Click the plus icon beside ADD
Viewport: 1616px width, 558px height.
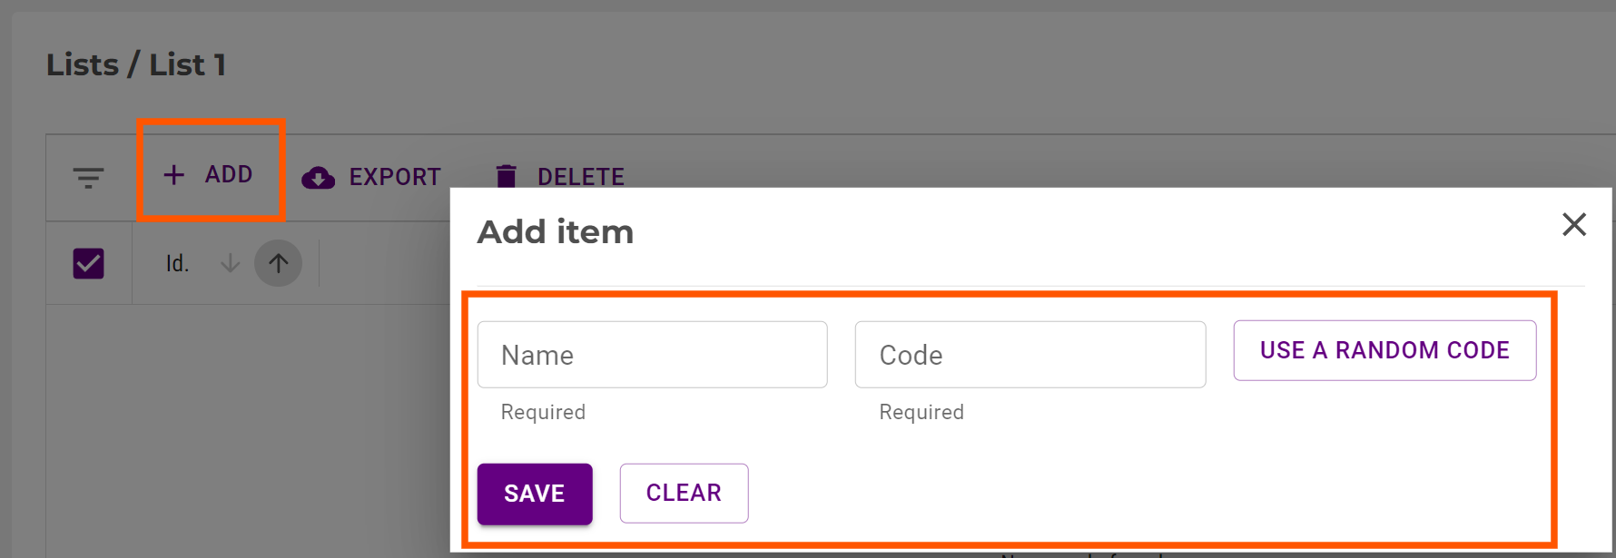click(173, 174)
